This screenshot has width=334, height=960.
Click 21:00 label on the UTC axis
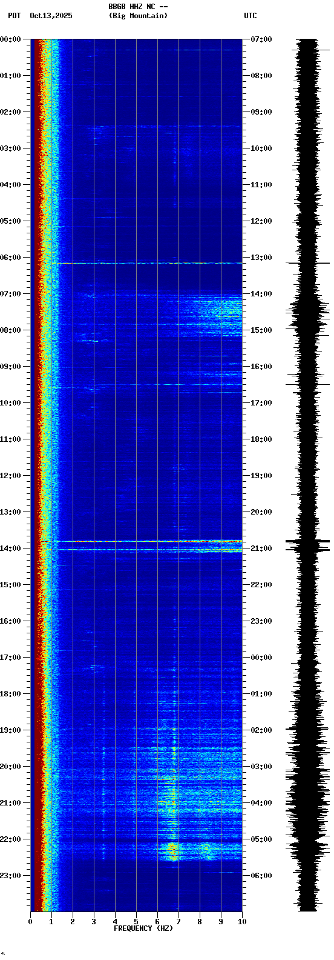click(261, 548)
